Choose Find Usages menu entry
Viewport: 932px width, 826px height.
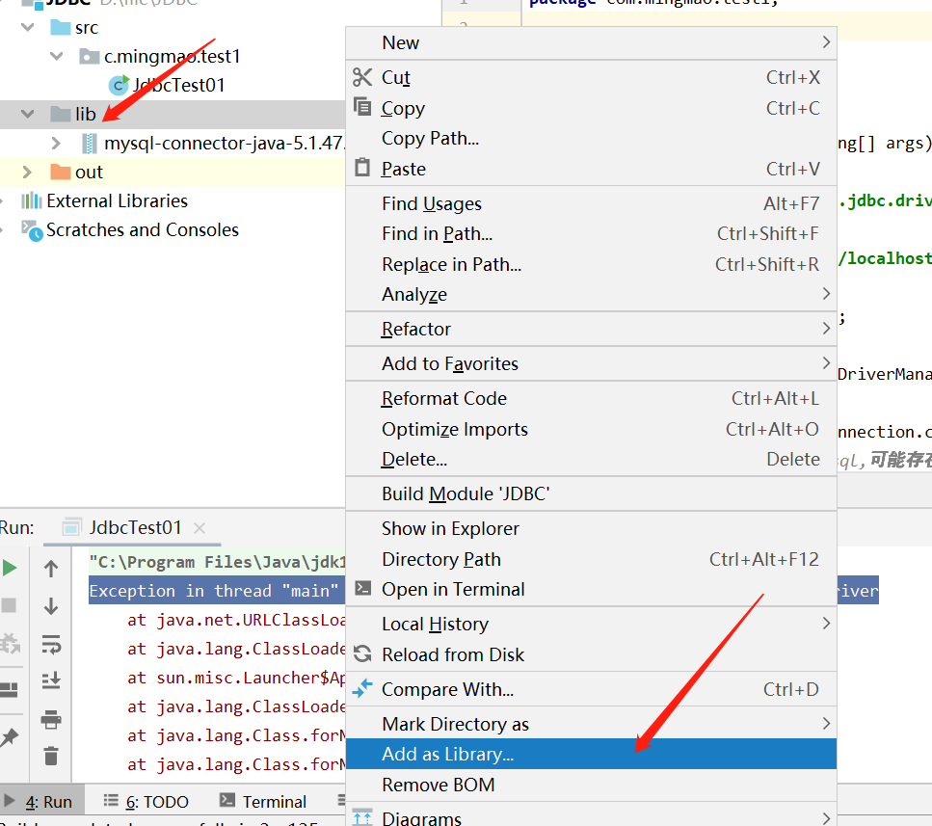tap(591, 203)
